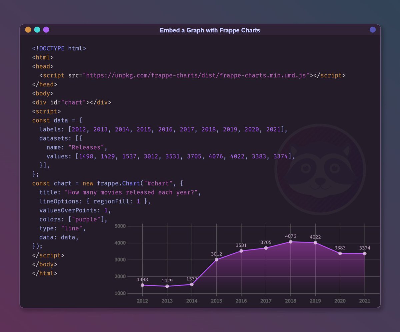The width and height of the screenshot is (400, 332).
Task: Click the 2019 data point on the chart line
Action: [315, 243]
